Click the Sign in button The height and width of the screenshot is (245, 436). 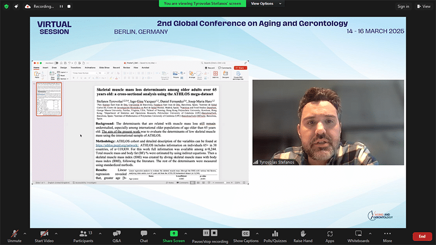[x=403, y=7]
